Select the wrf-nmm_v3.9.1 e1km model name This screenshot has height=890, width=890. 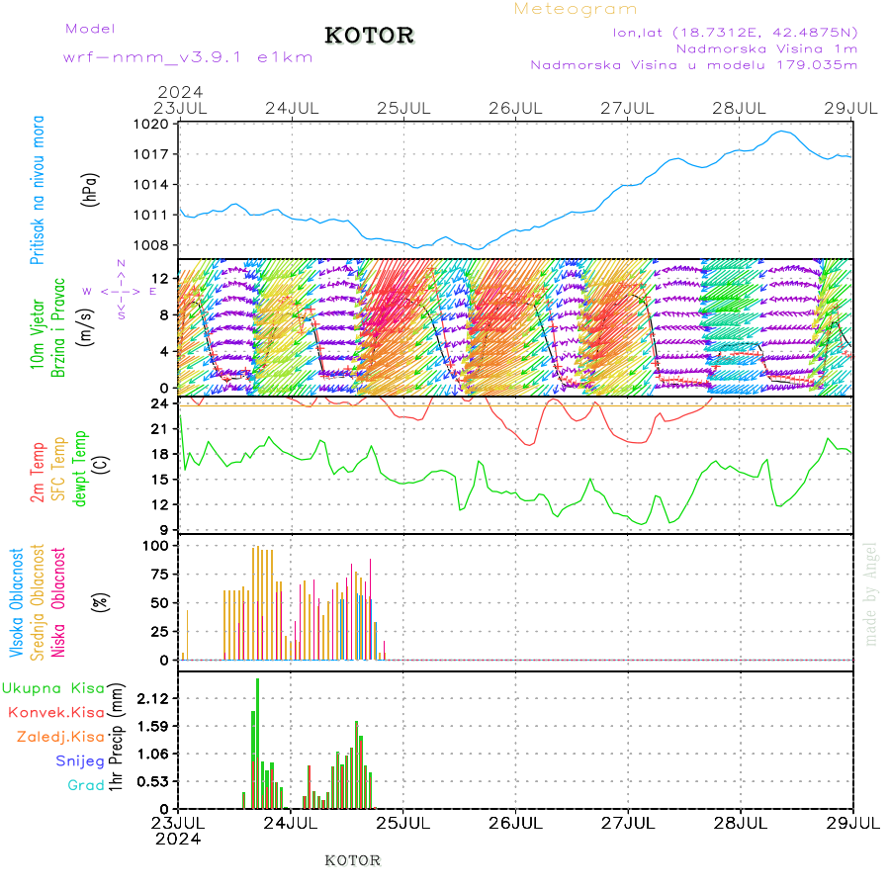(x=188, y=57)
